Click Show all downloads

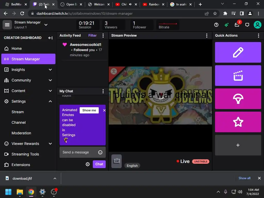click(244, 178)
